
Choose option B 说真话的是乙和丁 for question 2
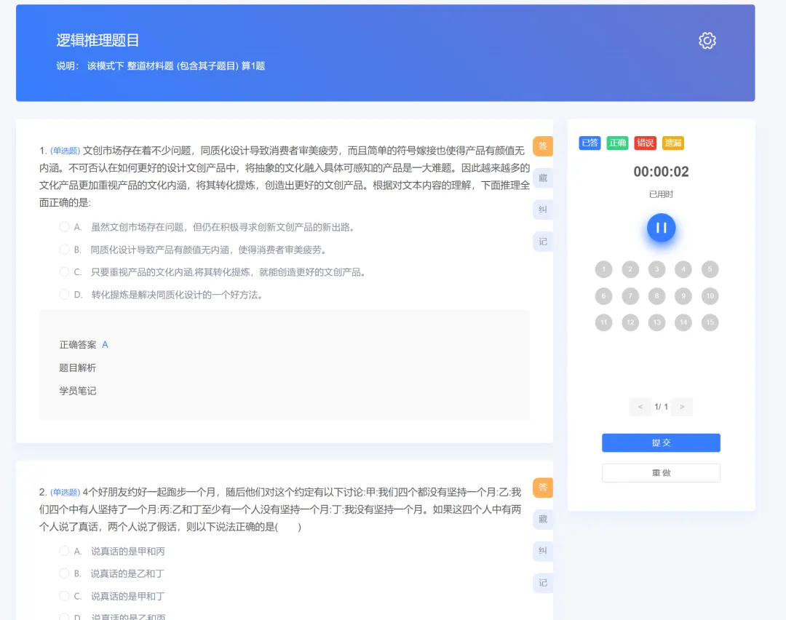point(64,573)
